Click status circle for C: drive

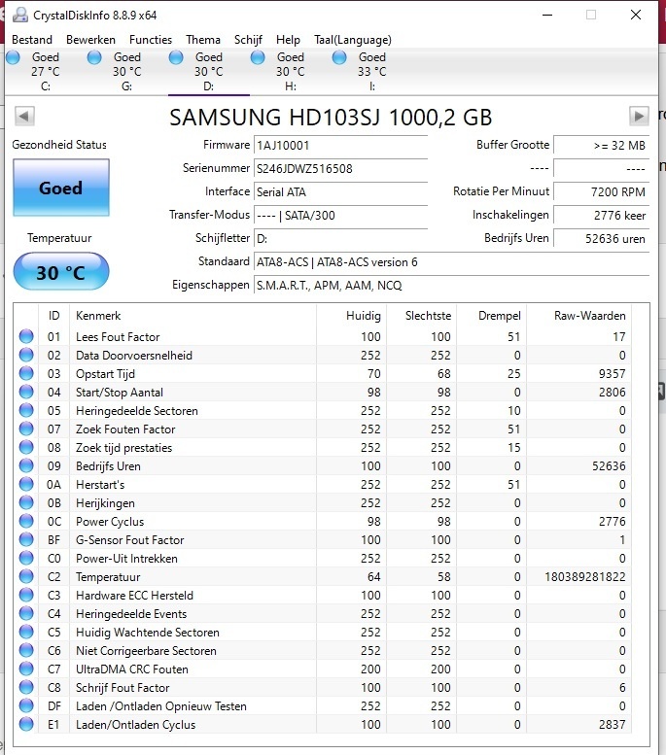click(x=14, y=57)
